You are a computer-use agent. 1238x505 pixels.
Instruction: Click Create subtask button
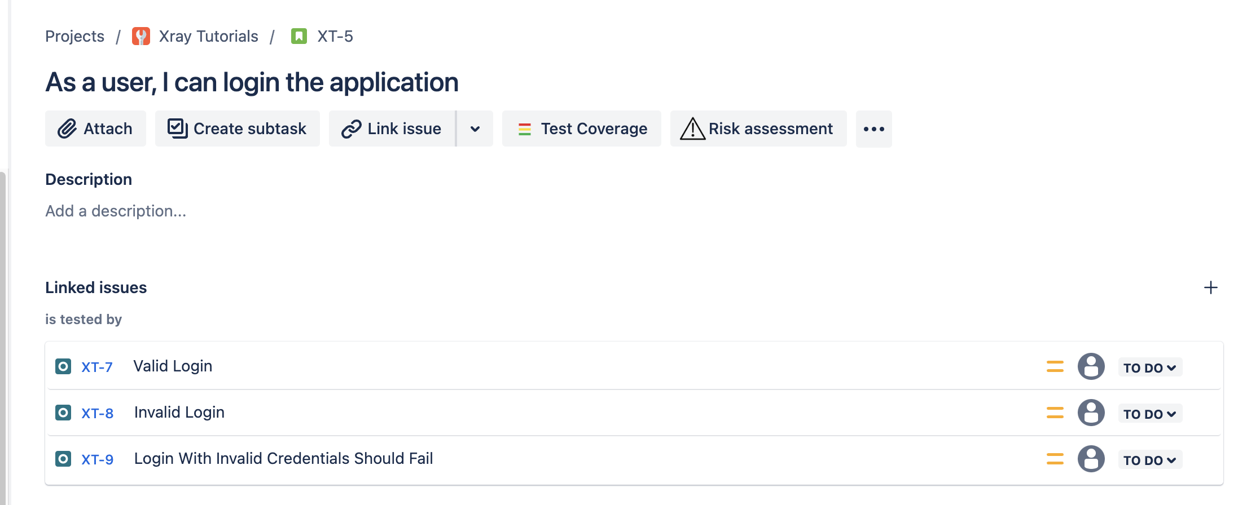coord(238,129)
